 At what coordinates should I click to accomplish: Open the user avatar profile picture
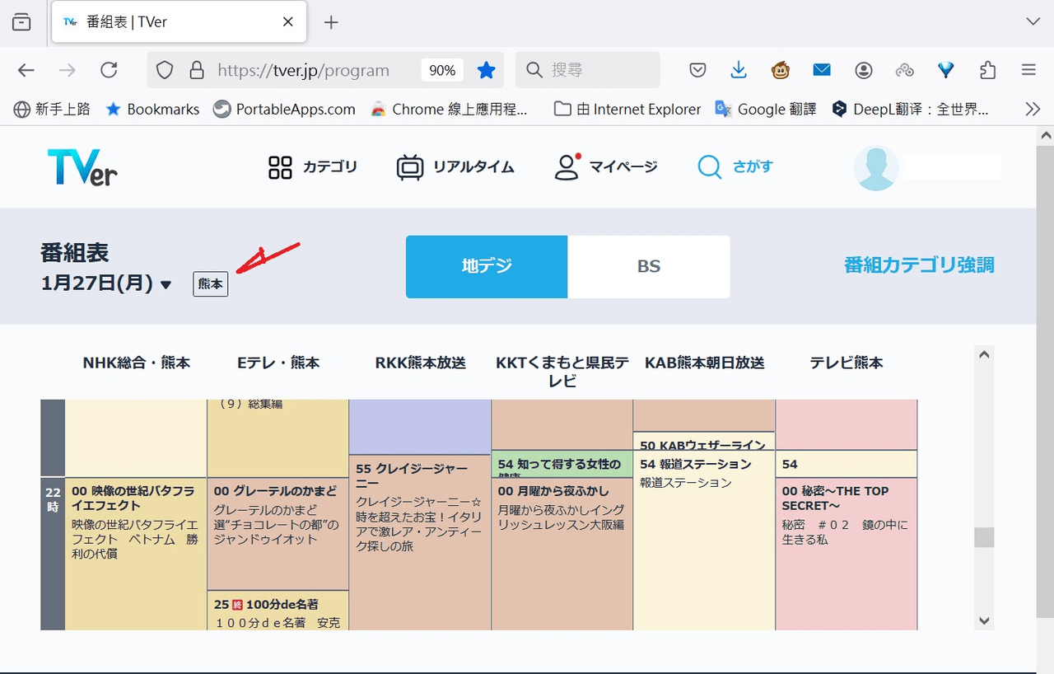875,168
